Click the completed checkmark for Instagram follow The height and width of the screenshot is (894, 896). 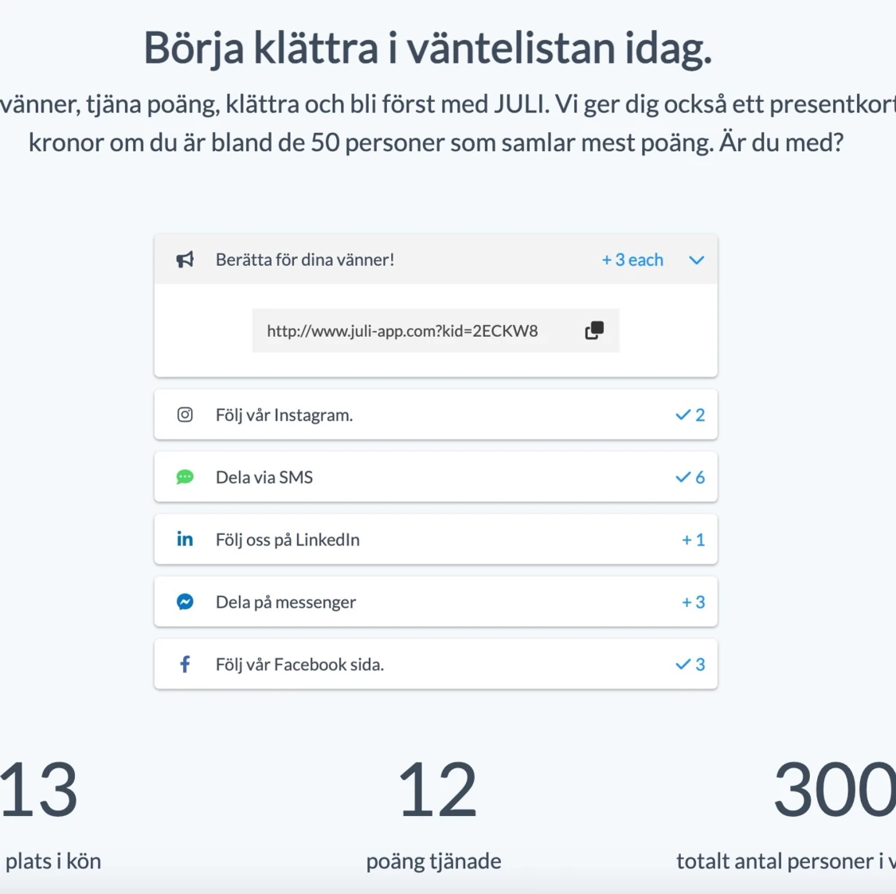683,415
